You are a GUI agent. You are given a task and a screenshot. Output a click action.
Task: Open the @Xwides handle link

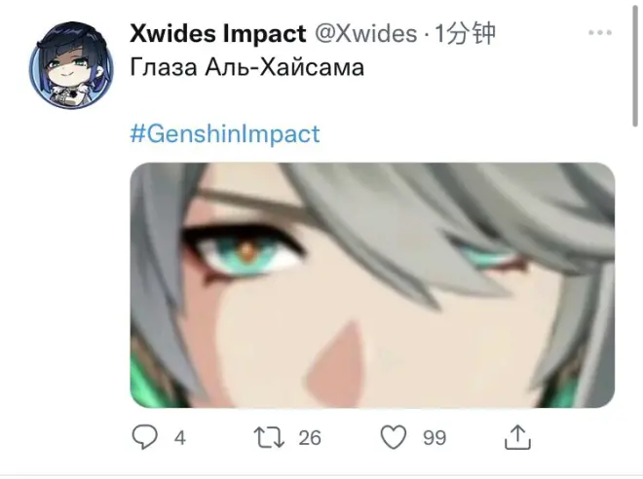pyautogui.click(x=365, y=33)
